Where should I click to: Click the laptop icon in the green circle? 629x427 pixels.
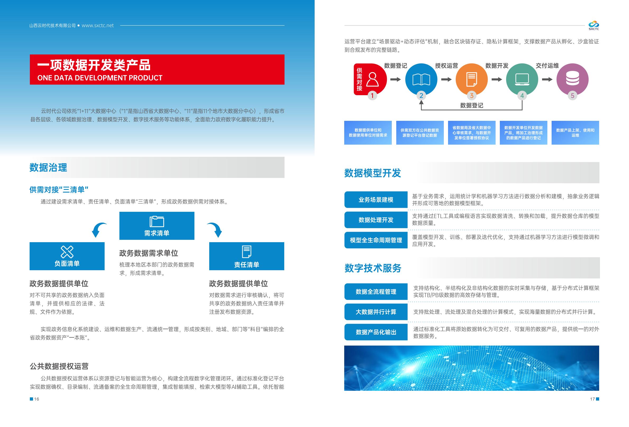(522, 79)
